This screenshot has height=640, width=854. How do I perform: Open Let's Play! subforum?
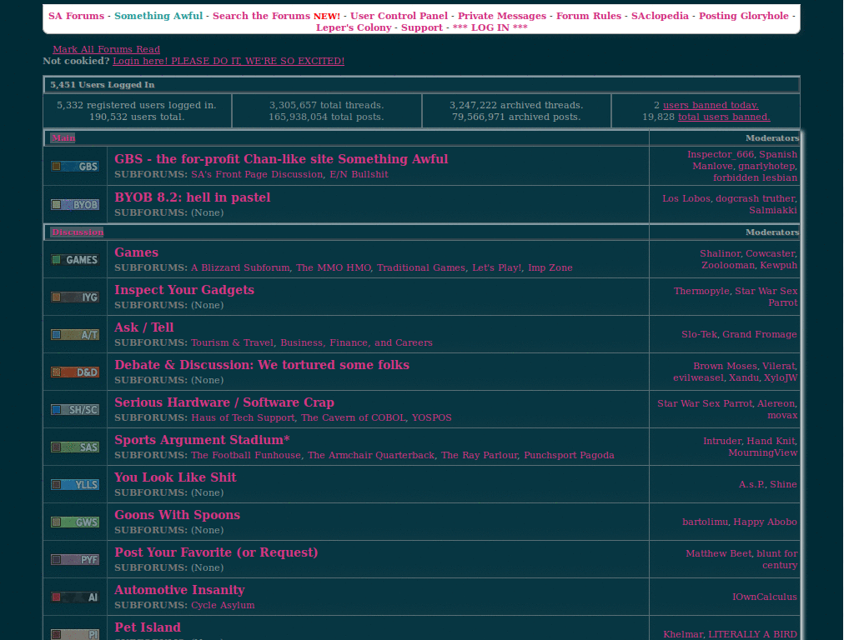[x=497, y=267]
